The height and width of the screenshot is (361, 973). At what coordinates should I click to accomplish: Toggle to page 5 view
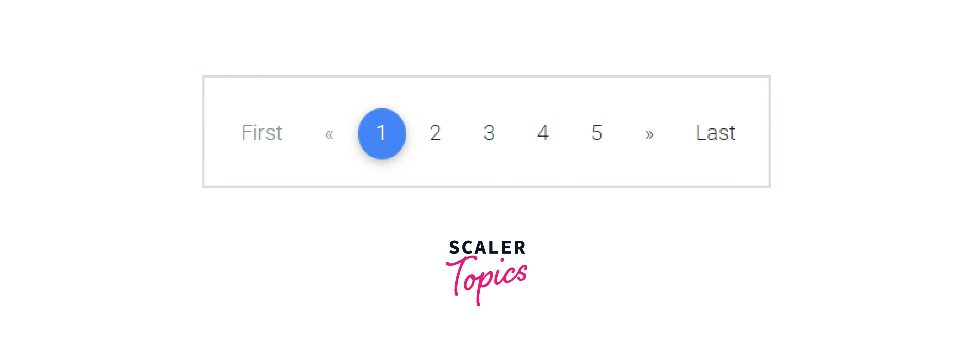(x=596, y=133)
